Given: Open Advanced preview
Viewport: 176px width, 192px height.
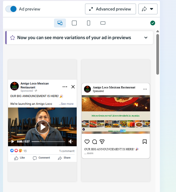Looking at the screenshot, I should pos(110,9).
